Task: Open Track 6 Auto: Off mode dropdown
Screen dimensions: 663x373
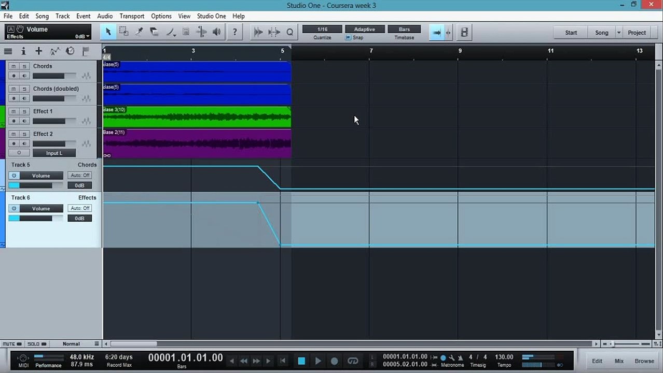Action: (x=80, y=208)
